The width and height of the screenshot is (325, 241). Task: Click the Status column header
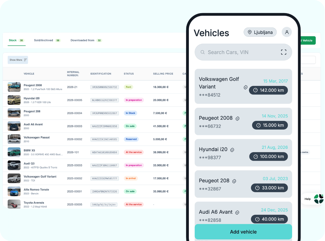(x=129, y=74)
